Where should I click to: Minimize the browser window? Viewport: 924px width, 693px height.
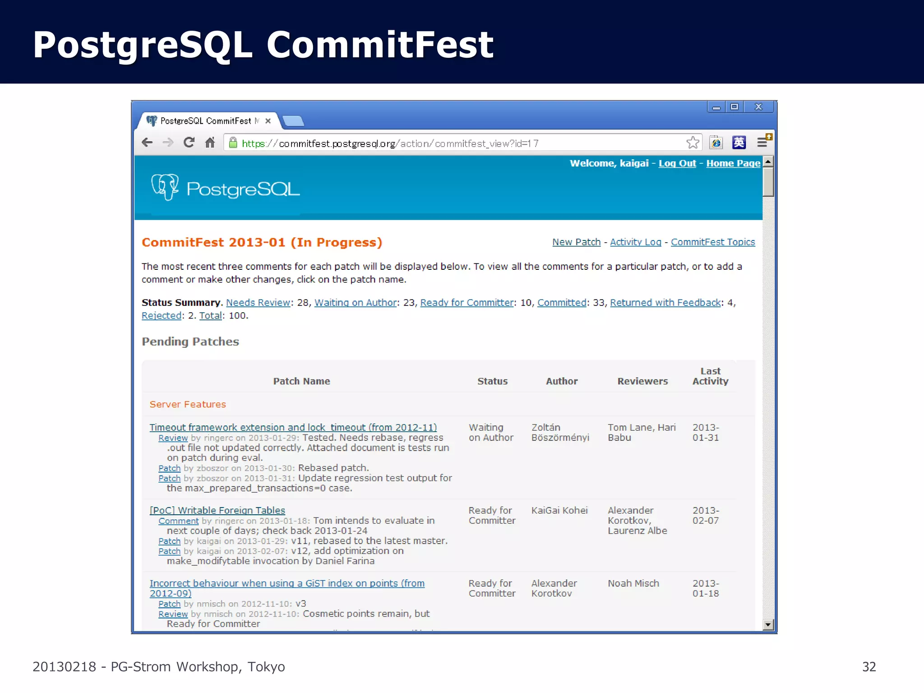716,107
